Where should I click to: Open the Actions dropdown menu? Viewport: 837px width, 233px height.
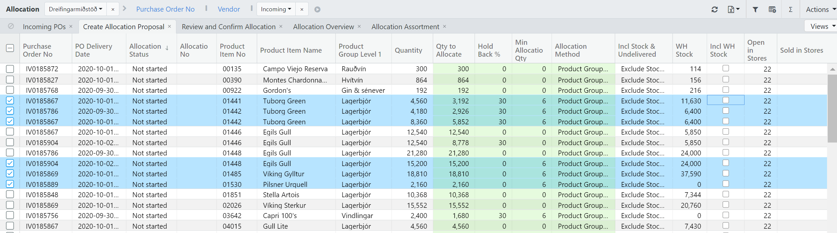pyautogui.click(x=820, y=10)
